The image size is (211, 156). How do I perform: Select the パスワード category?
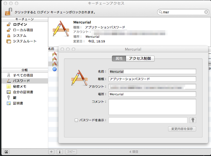click(25, 81)
